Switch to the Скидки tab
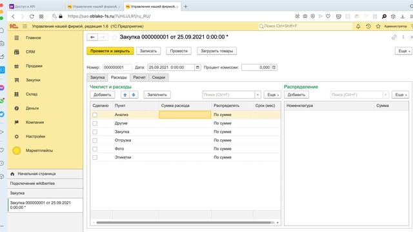This screenshot has width=413, height=232. [x=159, y=77]
